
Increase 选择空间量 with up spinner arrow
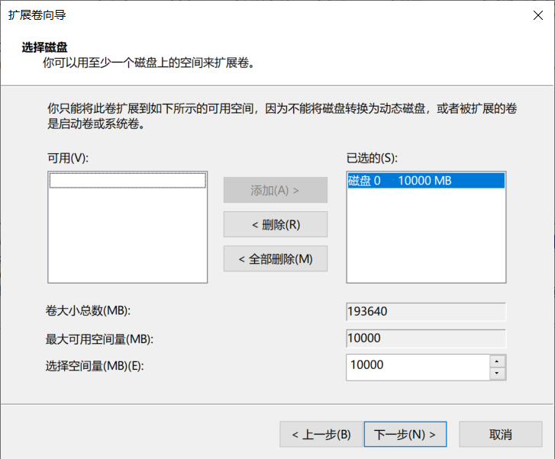tap(497, 361)
